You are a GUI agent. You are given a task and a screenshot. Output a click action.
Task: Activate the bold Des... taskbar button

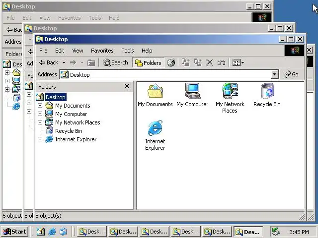click(248, 232)
